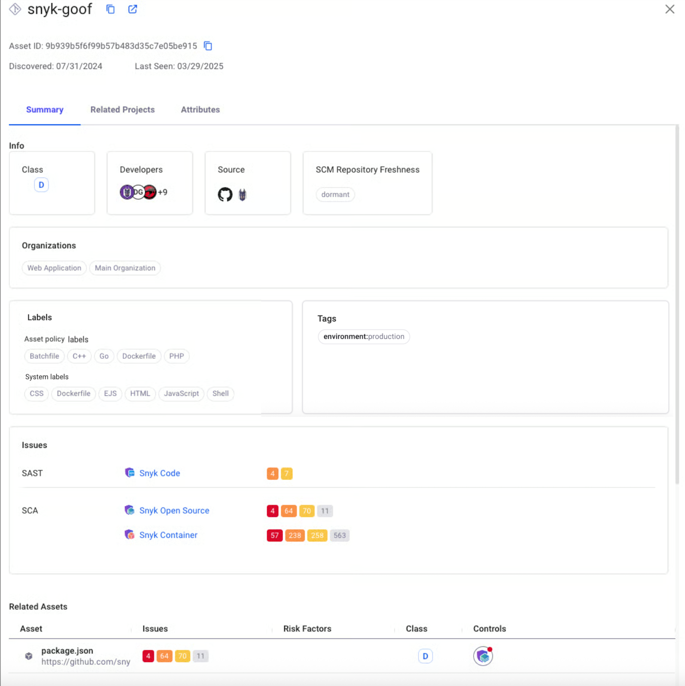685x686 pixels.
Task: Click the developers avatar group
Action: point(143,192)
